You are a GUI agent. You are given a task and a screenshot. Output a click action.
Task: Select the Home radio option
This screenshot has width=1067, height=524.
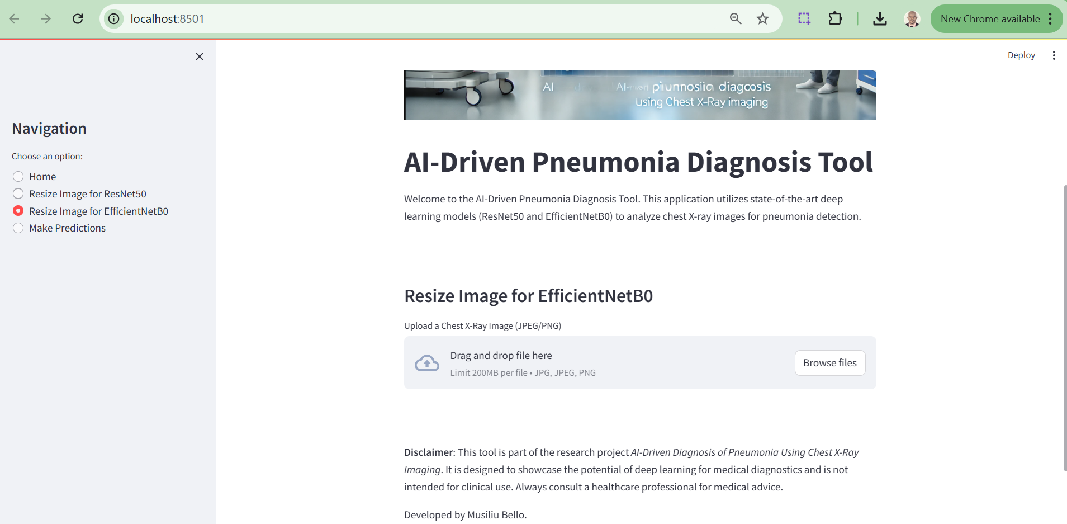[x=18, y=177]
